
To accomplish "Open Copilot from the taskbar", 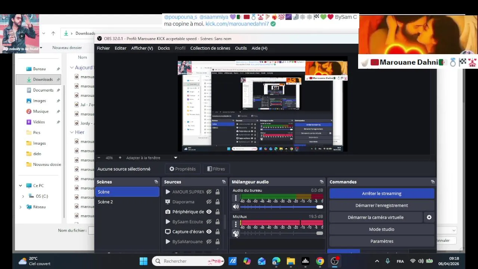I will pyautogui.click(x=247, y=261).
